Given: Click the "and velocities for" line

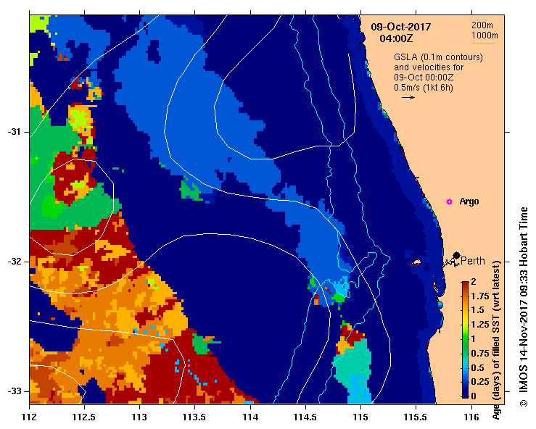Looking at the screenshot, I should (x=429, y=67).
